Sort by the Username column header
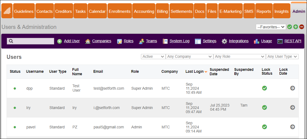The image size is (307, 139). click(35, 72)
